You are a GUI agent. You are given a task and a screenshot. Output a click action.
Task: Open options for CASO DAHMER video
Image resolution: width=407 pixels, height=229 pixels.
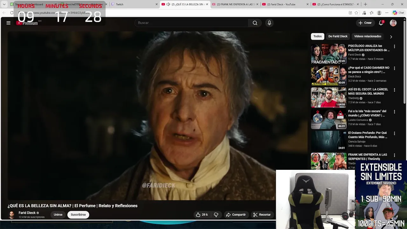click(x=394, y=68)
